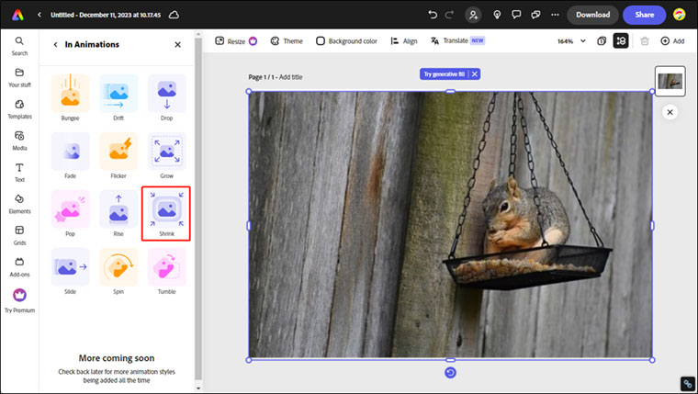Open the Align toolbar menu
698x394 pixels.
403,41
